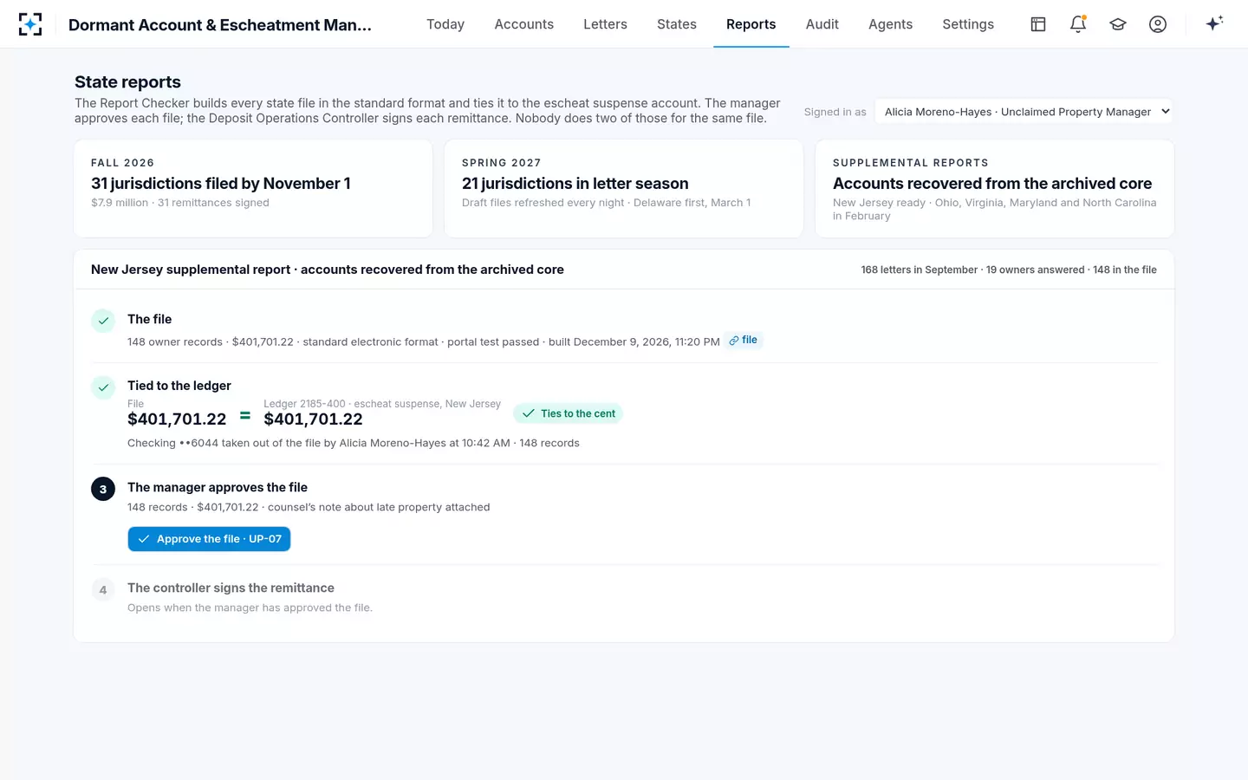Go to the Today tab
The height and width of the screenshot is (780, 1248).
445,24
